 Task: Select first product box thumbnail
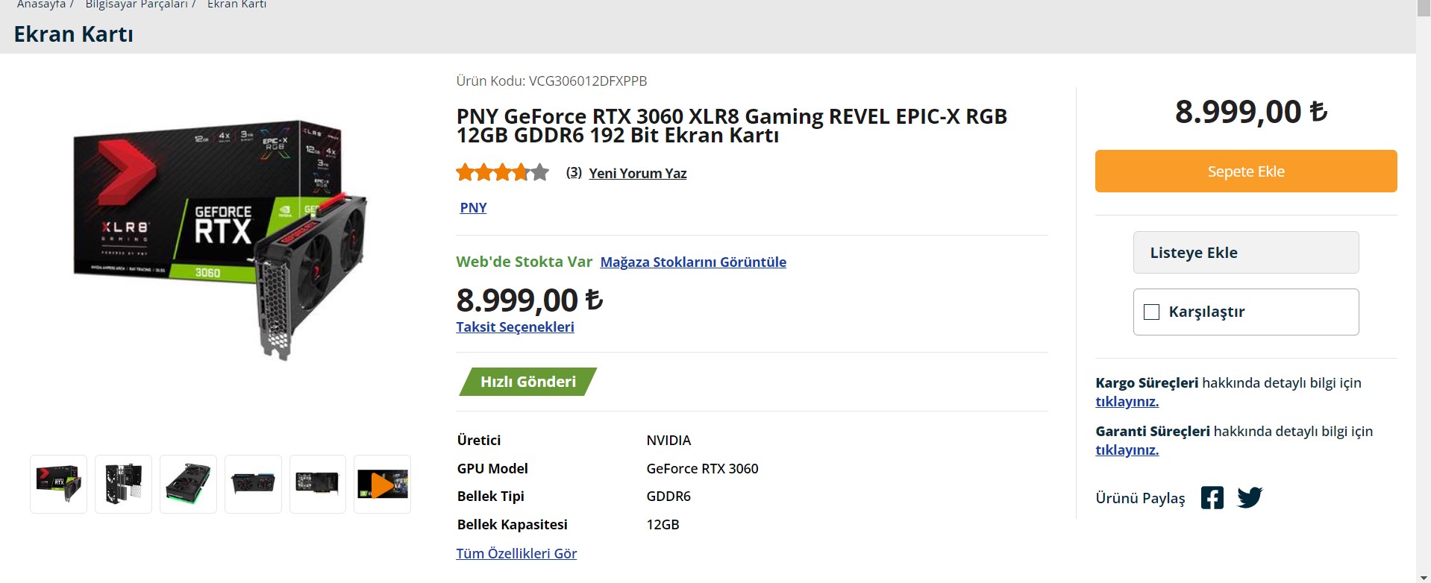tap(58, 485)
